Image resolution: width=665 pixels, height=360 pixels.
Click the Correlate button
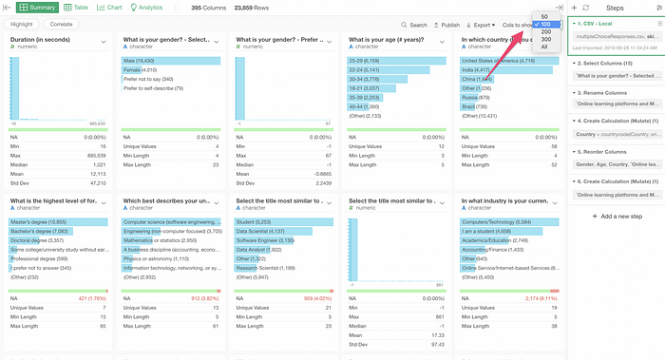click(x=61, y=24)
